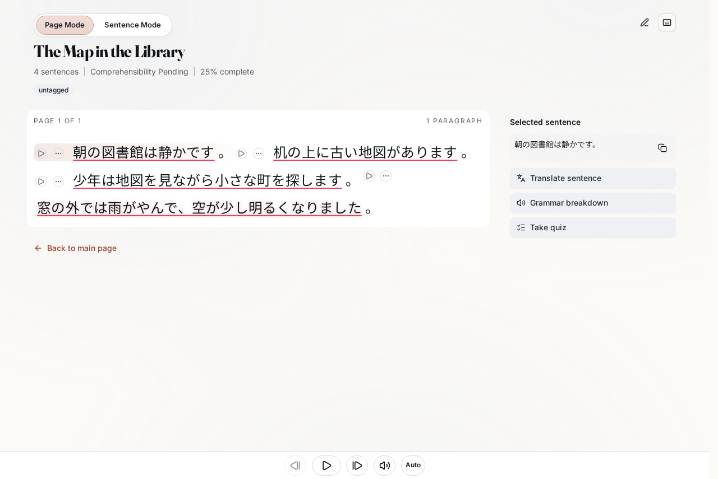Image resolution: width=718 pixels, height=479 pixels.
Task: Select sentence 朝の図書館は静かです
Action: [144, 152]
